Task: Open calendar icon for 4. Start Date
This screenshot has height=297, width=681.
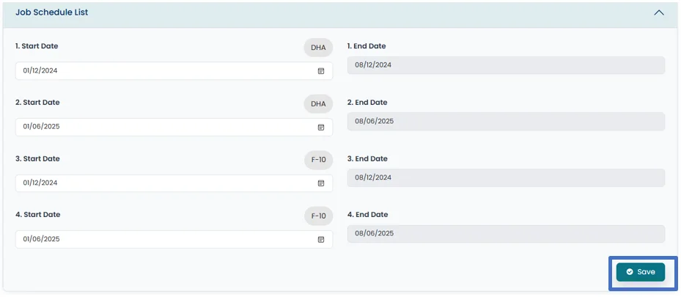Action: pyautogui.click(x=320, y=240)
